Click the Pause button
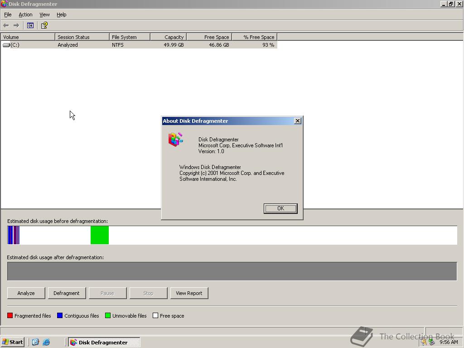This screenshot has height=348, width=464. coord(107,293)
